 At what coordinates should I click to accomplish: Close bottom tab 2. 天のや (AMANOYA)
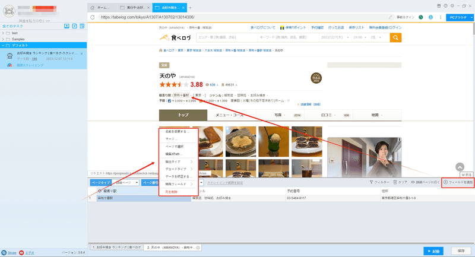[x=198, y=248]
